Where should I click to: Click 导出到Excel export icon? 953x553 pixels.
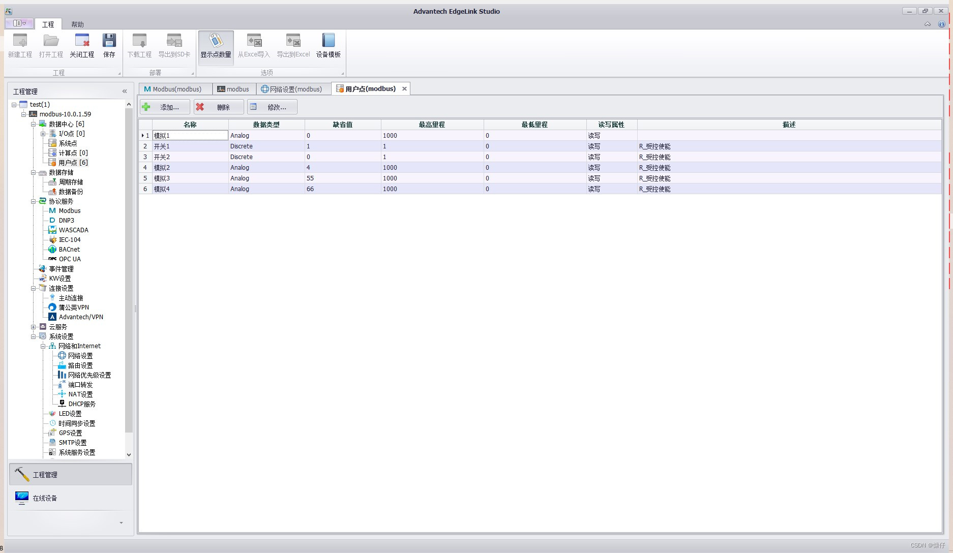click(293, 46)
